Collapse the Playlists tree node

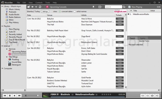(x=2, y=26)
